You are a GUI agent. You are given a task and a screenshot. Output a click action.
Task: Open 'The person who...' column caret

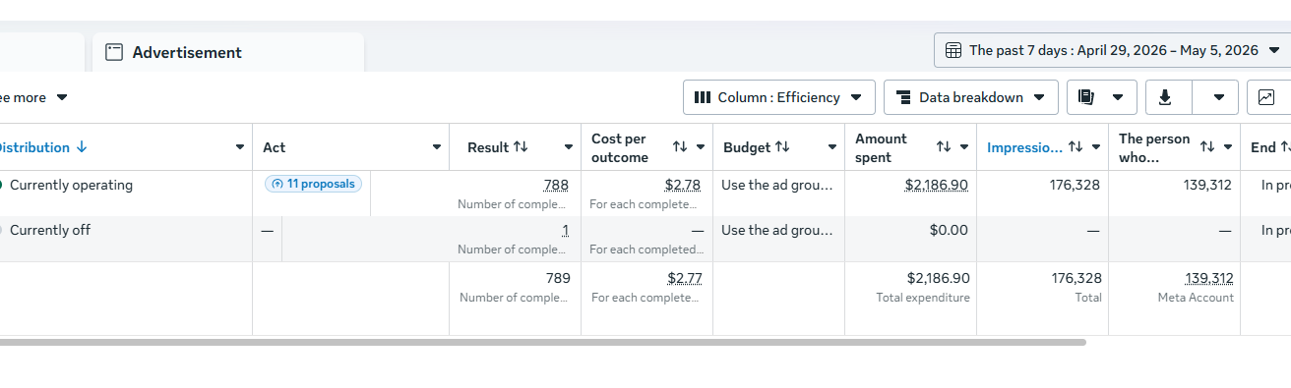(1228, 147)
